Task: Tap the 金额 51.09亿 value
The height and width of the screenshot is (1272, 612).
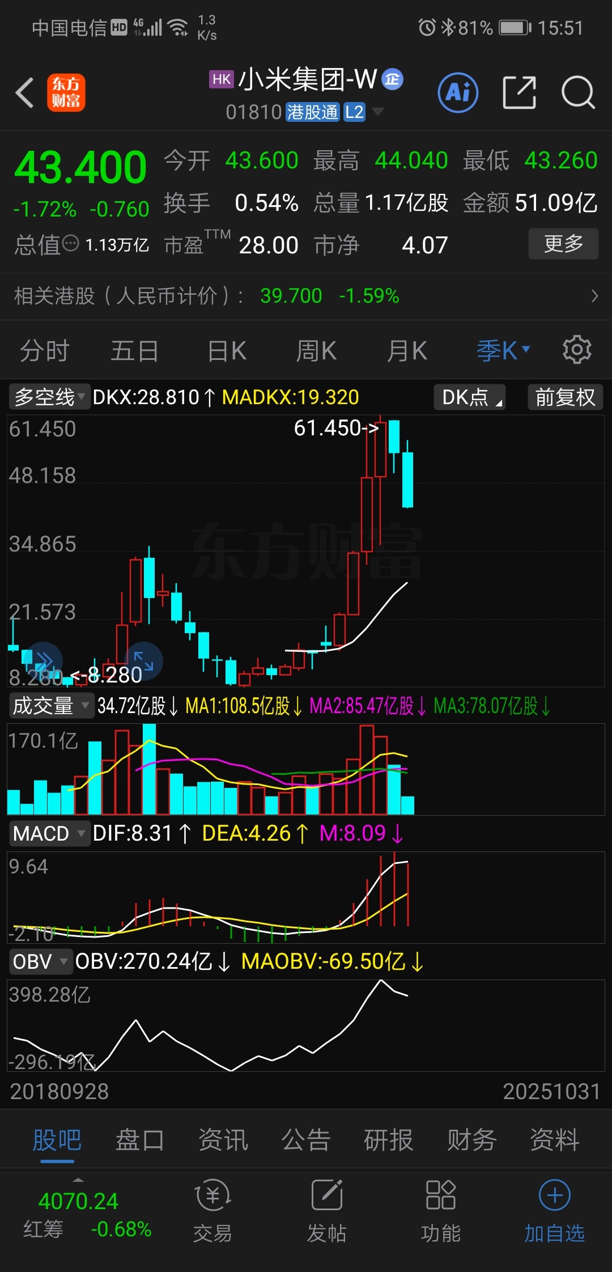Action: pyautogui.click(x=556, y=202)
